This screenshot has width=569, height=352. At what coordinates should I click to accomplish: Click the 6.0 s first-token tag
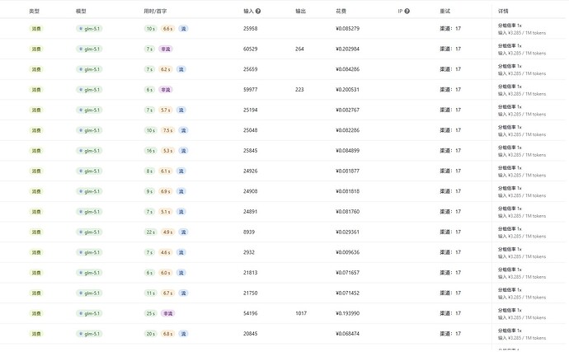click(x=166, y=273)
